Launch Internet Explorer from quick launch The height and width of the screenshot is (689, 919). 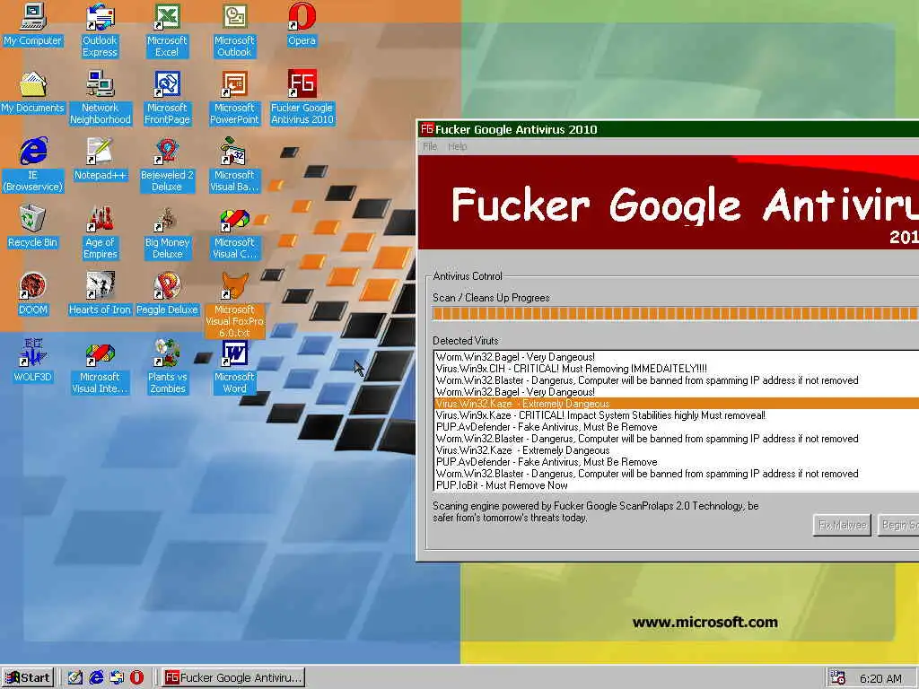coord(96,677)
